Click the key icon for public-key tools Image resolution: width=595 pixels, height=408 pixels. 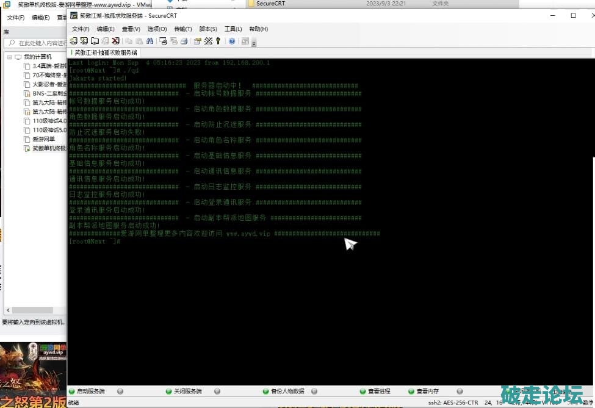tap(218, 41)
